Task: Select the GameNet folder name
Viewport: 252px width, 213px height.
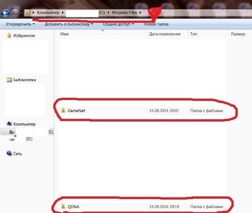Action: (x=77, y=111)
